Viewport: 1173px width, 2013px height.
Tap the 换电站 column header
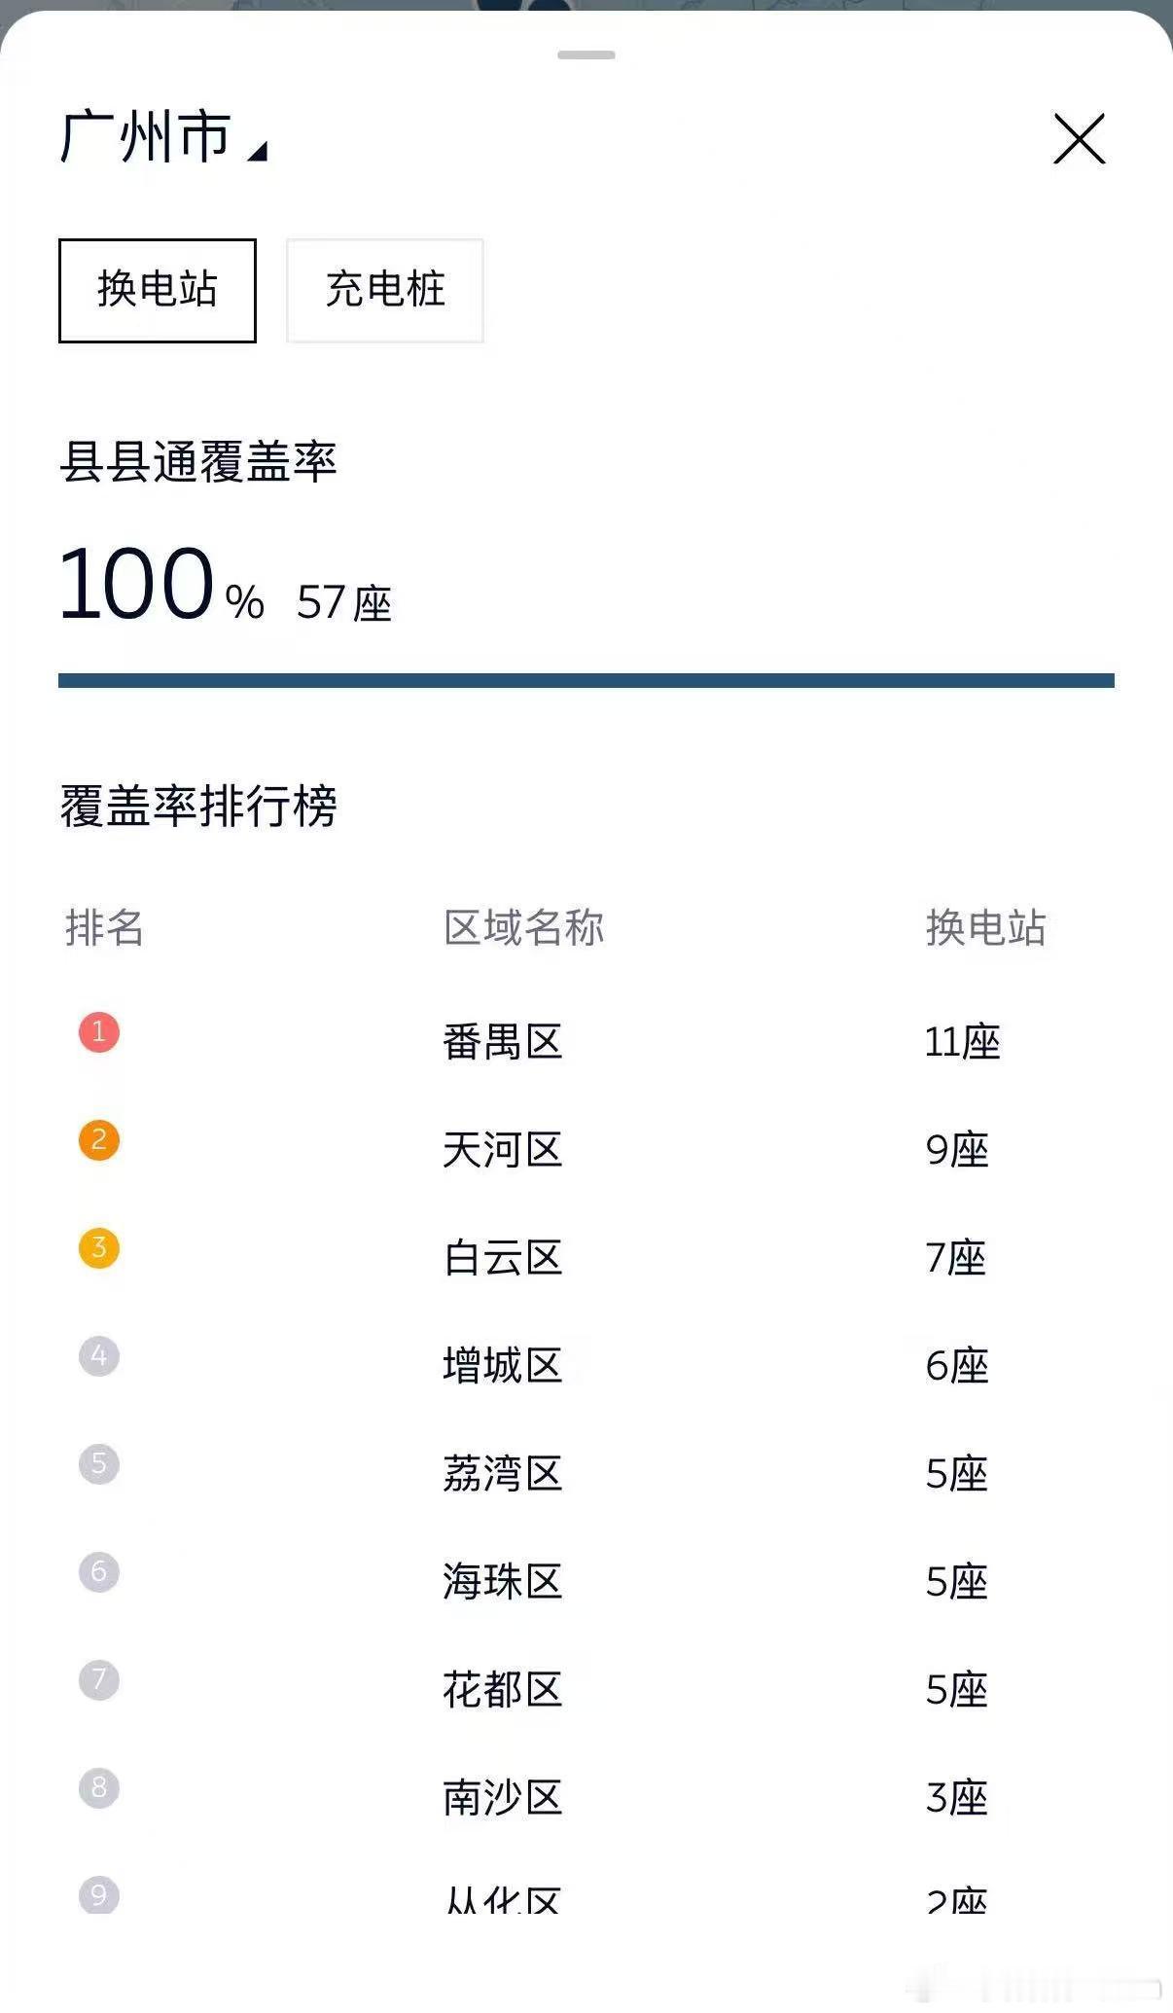click(x=985, y=927)
